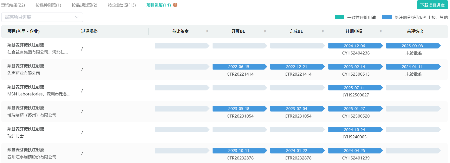Click registration number CYHS2404236
This screenshot has height=163, width=450.
(x=356, y=53)
